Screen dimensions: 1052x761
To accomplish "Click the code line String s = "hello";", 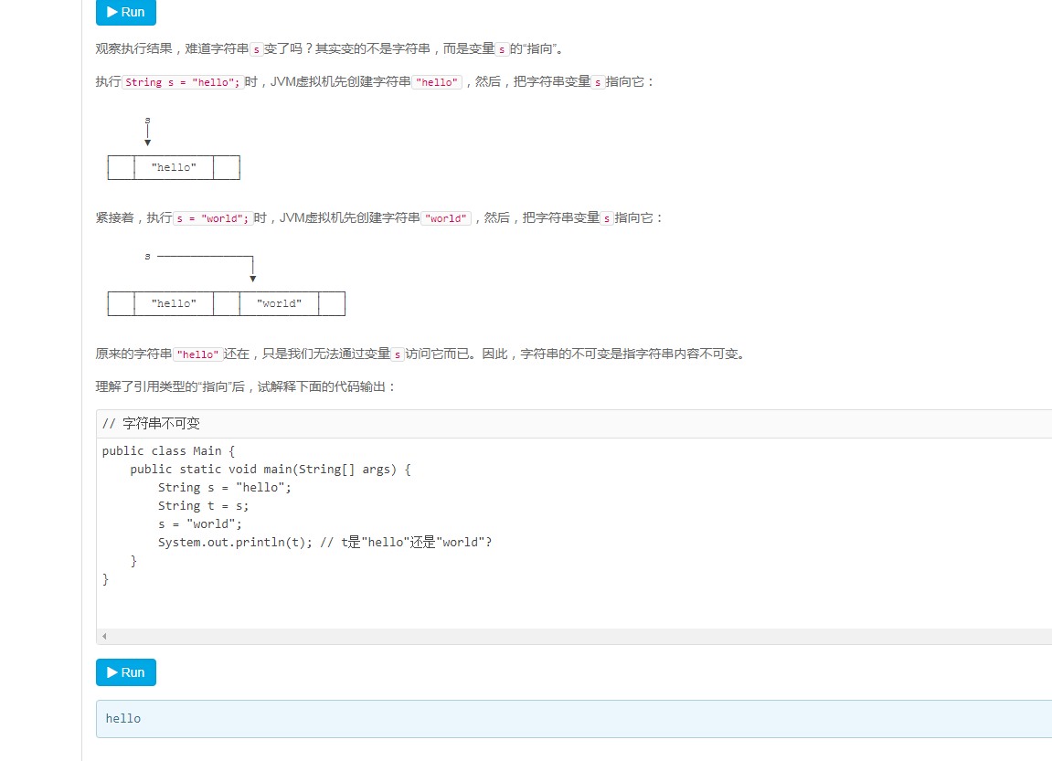I will pos(225,488).
